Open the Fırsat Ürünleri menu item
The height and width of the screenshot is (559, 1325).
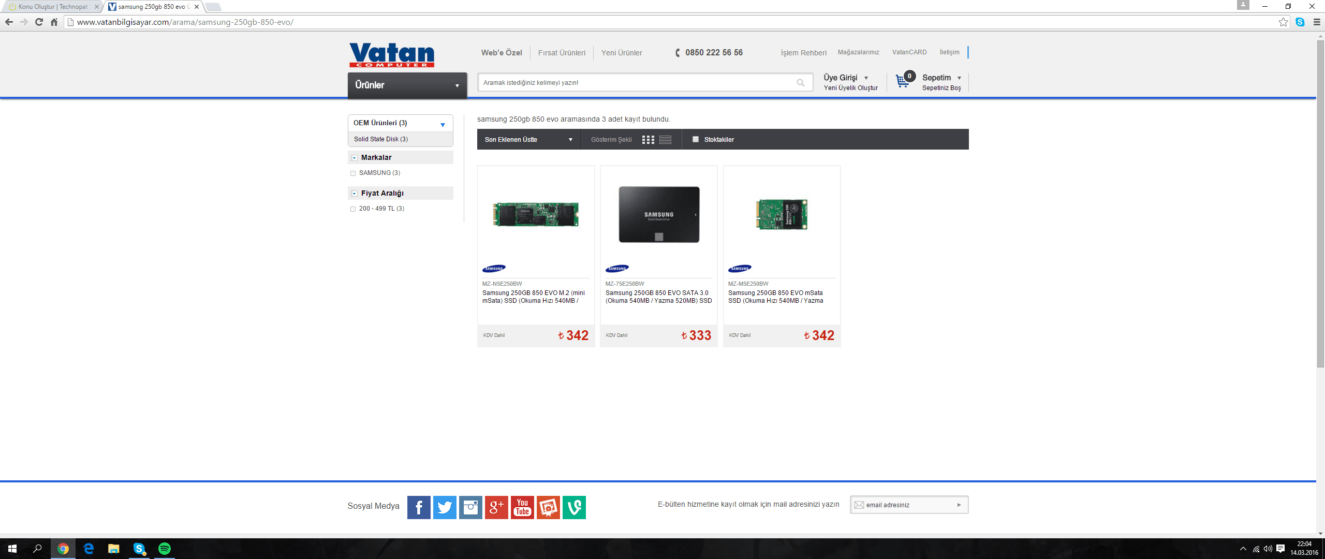[x=562, y=53]
